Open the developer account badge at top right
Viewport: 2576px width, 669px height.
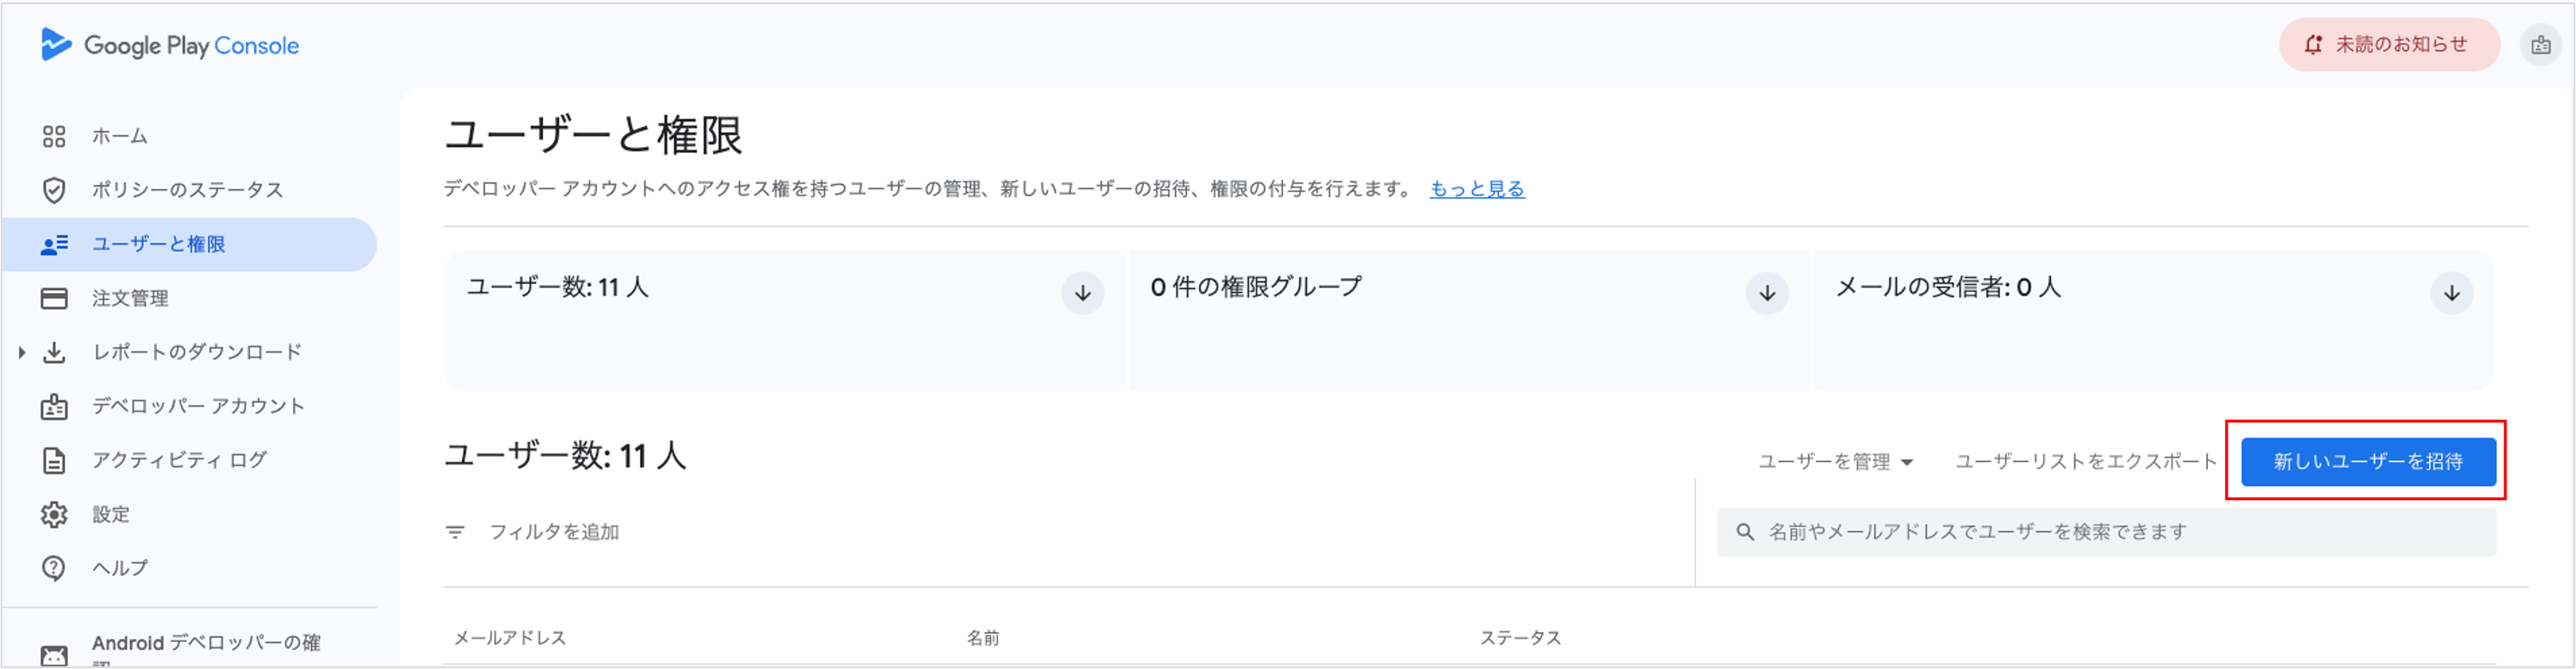pos(2540,45)
